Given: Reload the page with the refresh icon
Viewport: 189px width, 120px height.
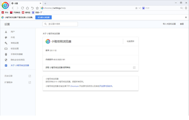Looking at the screenshot, I should (22, 8).
